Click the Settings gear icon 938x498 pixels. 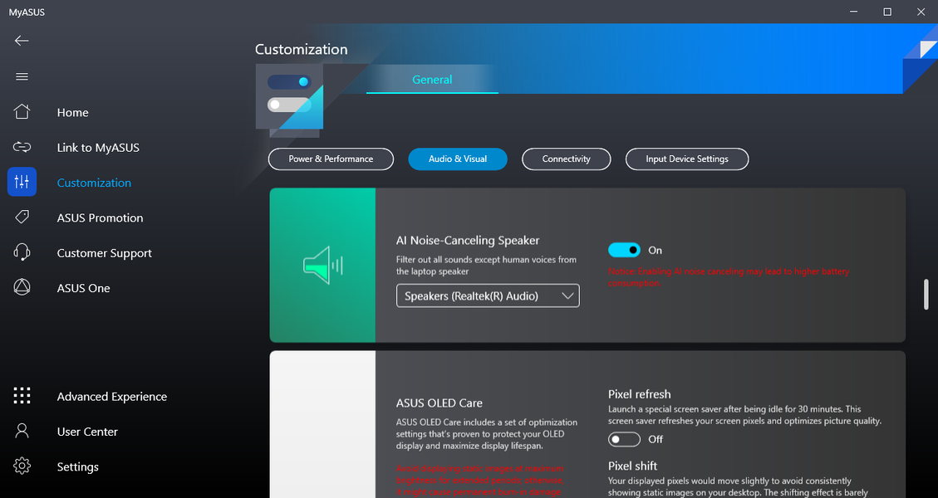tap(22, 466)
